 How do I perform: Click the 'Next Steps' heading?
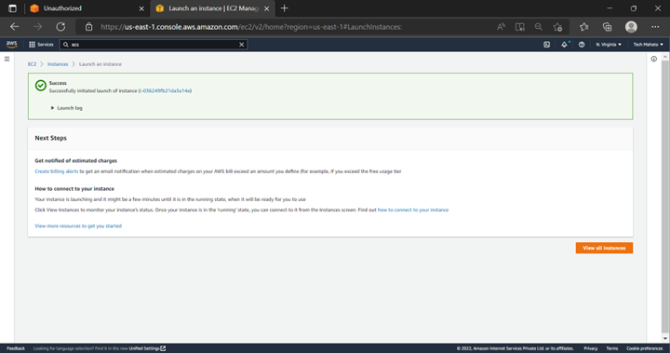tap(51, 138)
